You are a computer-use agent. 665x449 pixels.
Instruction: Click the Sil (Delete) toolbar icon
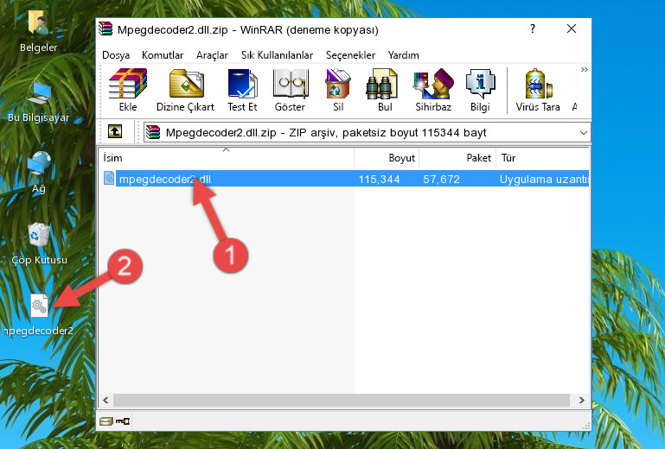338,90
